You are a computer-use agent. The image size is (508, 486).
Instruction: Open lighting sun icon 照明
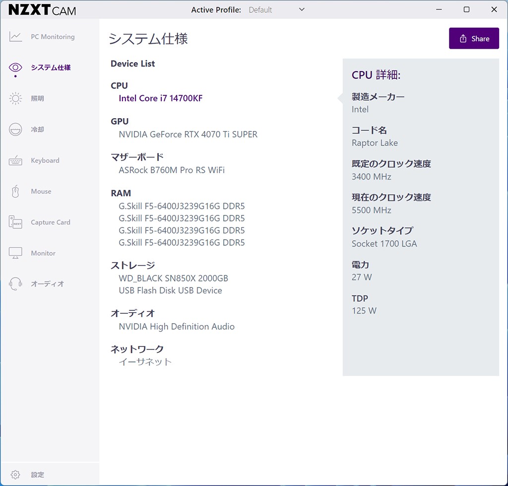click(x=15, y=98)
